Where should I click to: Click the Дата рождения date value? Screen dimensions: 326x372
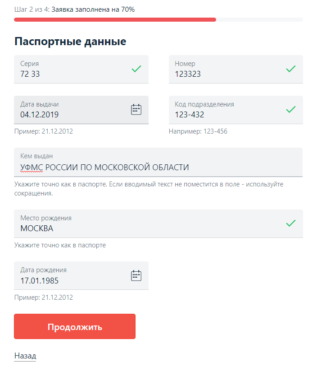click(40, 281)
